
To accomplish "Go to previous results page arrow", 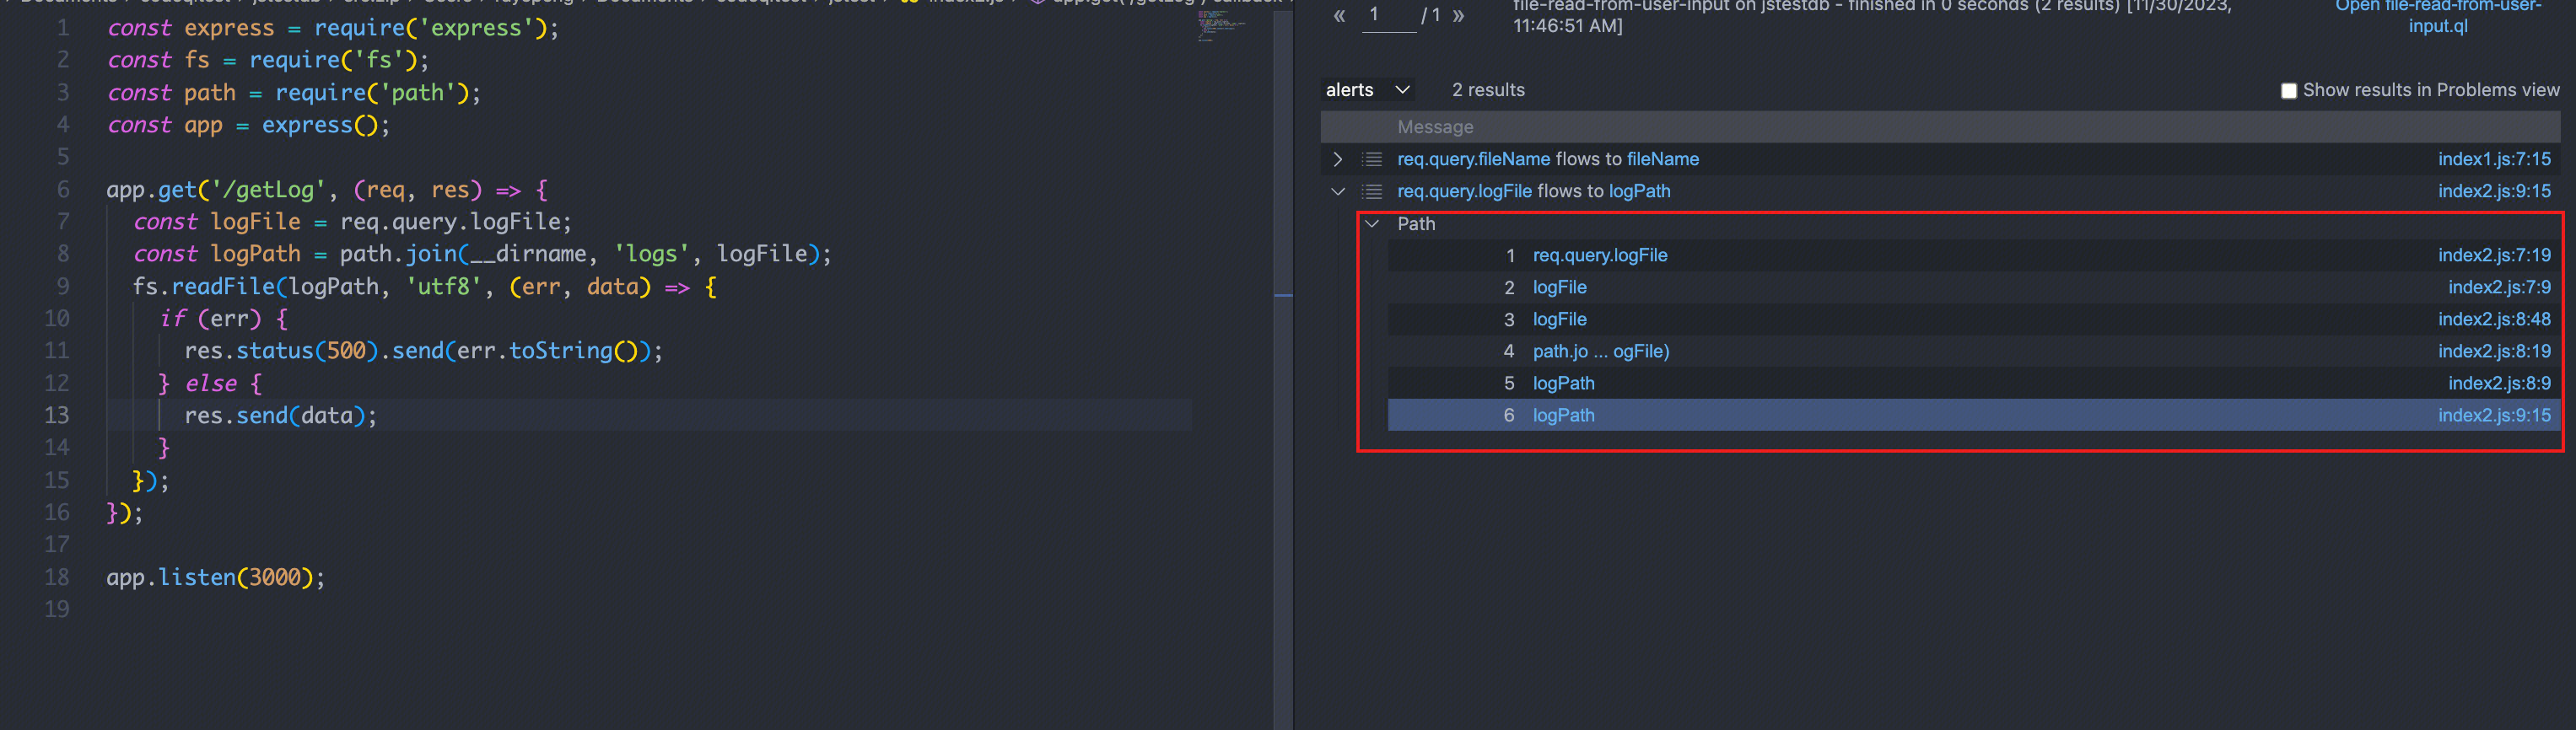I will coord(1339,15).
